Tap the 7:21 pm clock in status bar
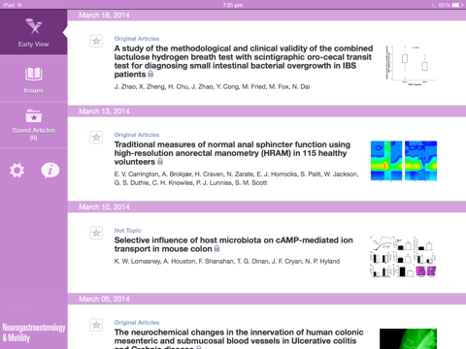The image size is (466, 349). [x=233, y=5]
